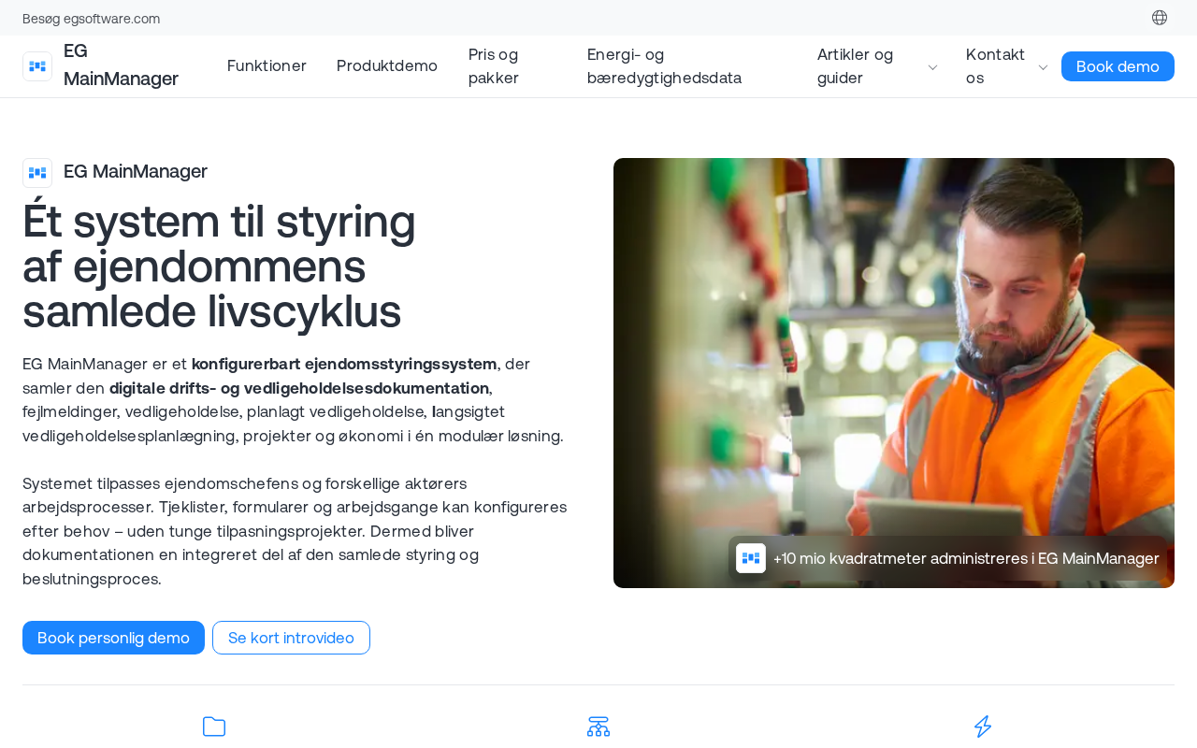
Task: Click the EG MainManager brand name in navbar
Action: pos(121,65)
